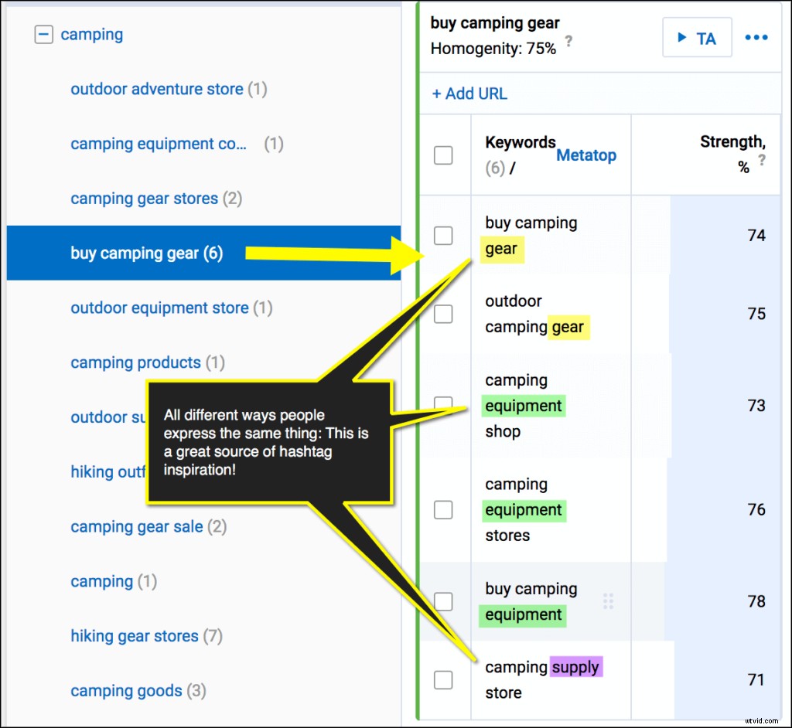The width and height of the screenshot is (792, 728).
Task: Open the three-dot more options menu
Action: point(756,38)
